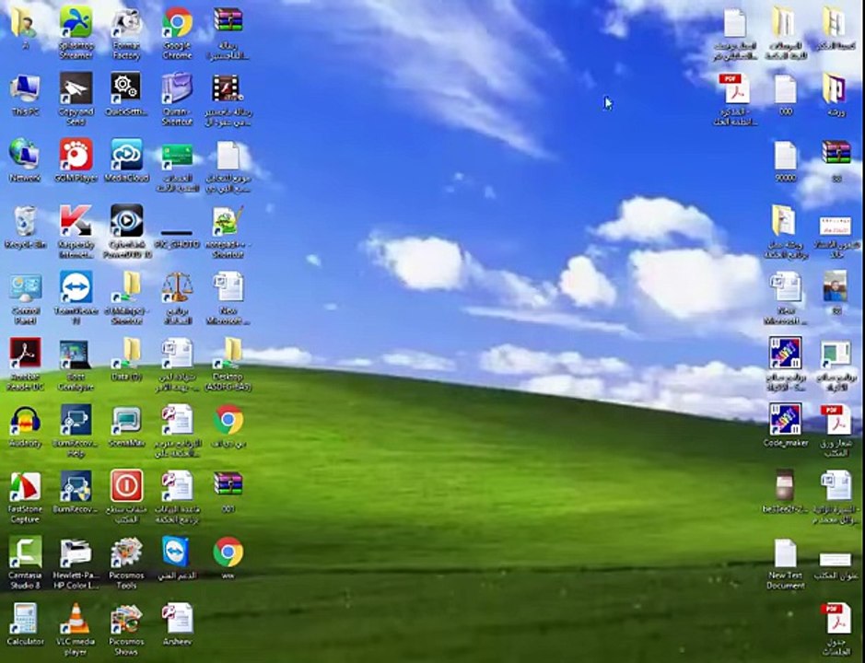Viewport: 865px width, 663px height.
Task: Open the Control Panel icon
Action: (26, 297)
